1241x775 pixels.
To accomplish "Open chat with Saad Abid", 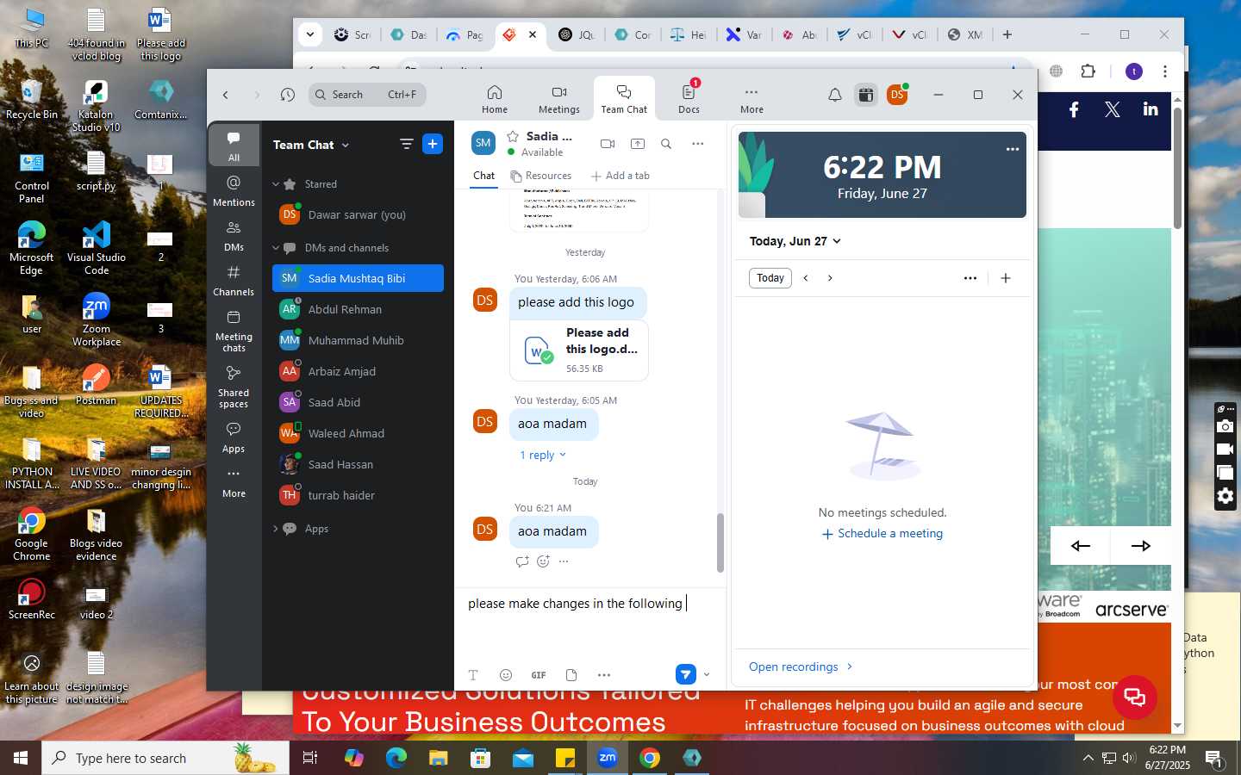I will click(x=358, y=403).
